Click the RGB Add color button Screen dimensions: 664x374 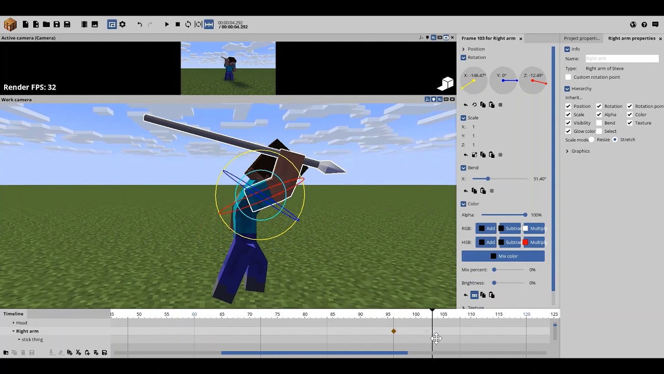pyautogui.click(x=486, y=229)
